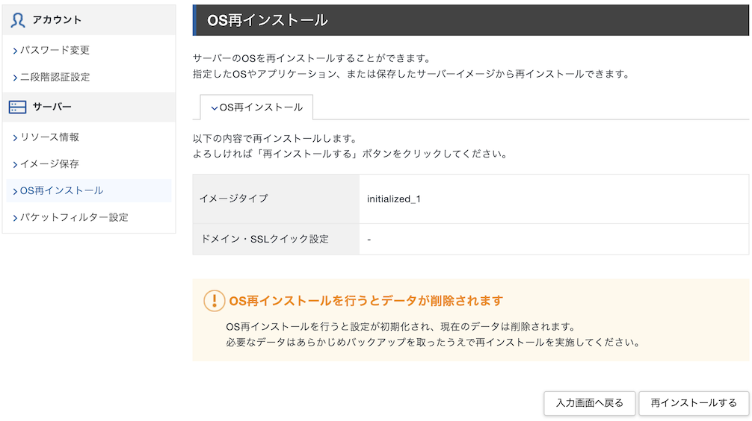Open the イメージ保存 sidebar link

point(50,164)
